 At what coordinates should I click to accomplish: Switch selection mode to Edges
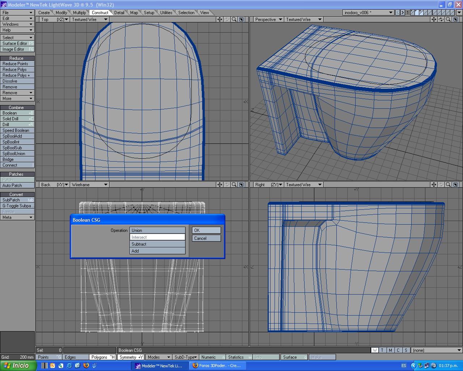coord(75,357)
